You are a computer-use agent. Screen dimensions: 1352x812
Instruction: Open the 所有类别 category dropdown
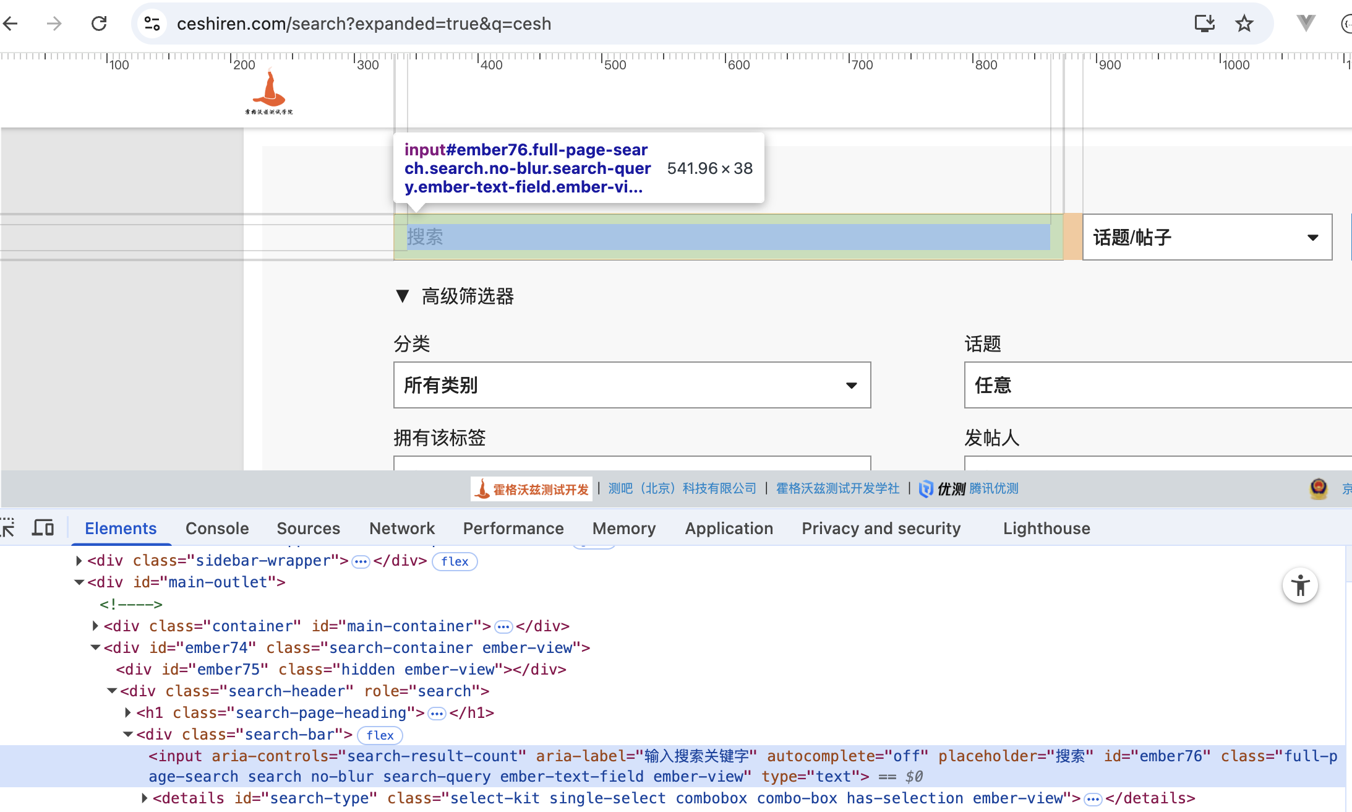click(x=632, y=385)
